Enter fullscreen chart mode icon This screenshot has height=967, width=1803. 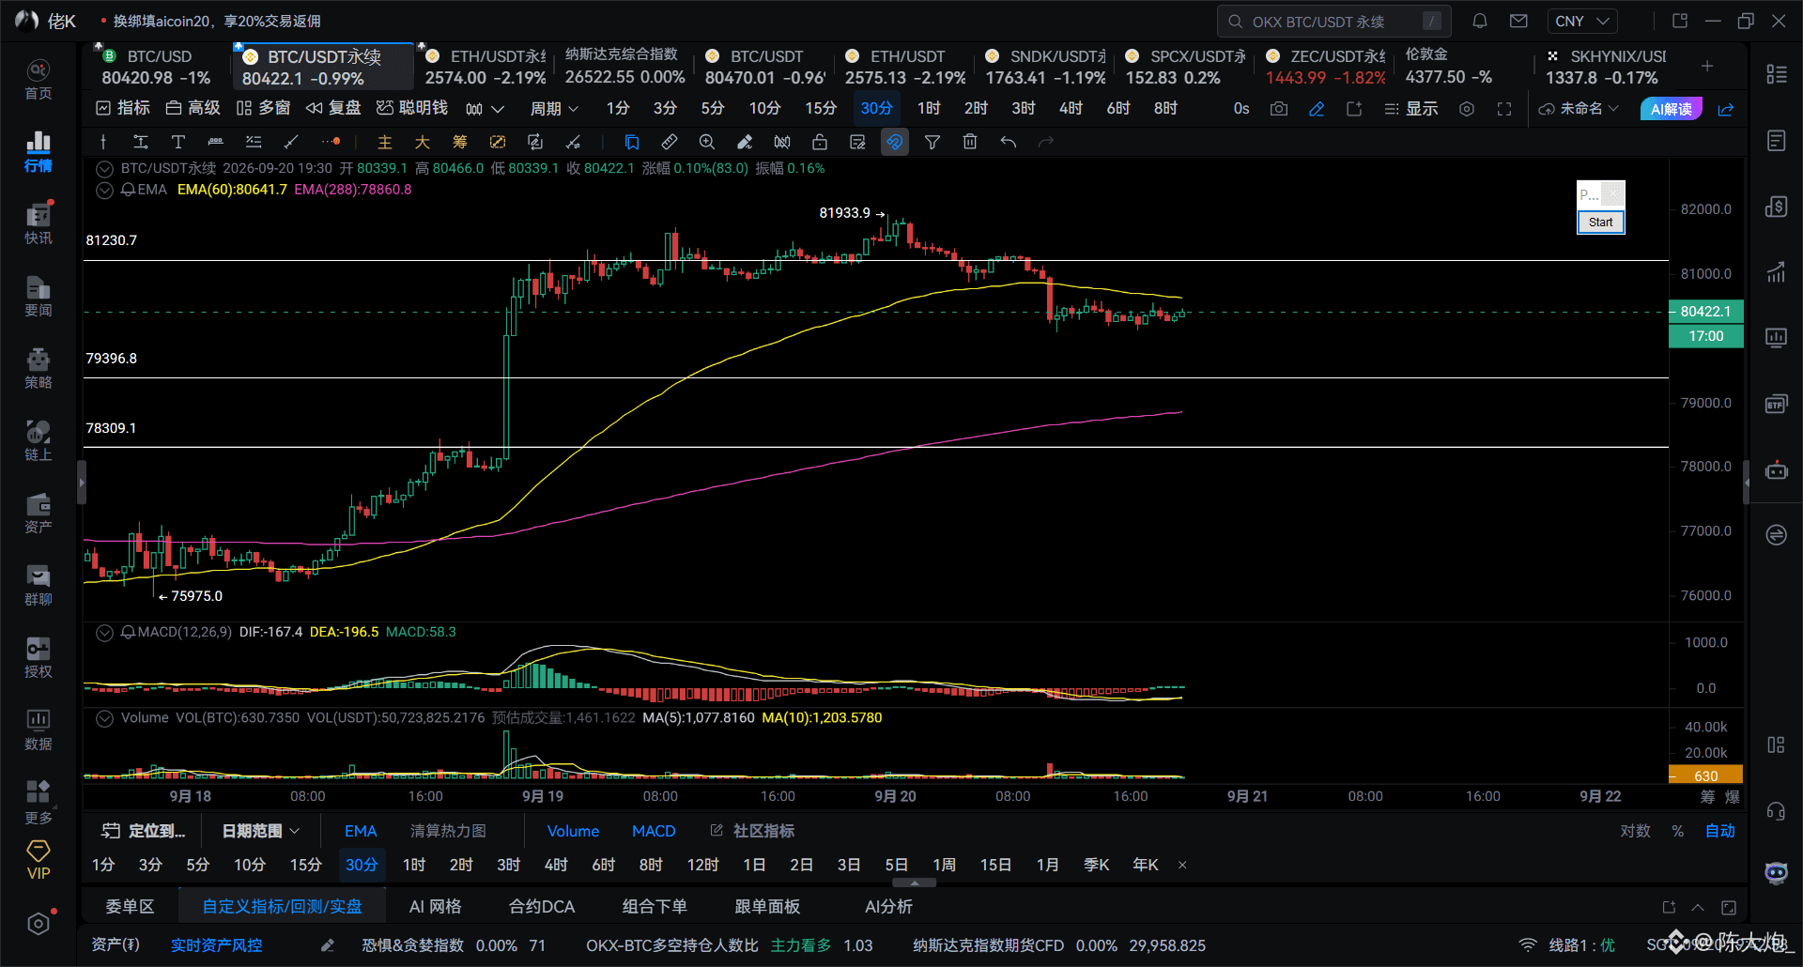pos(1504,109)
